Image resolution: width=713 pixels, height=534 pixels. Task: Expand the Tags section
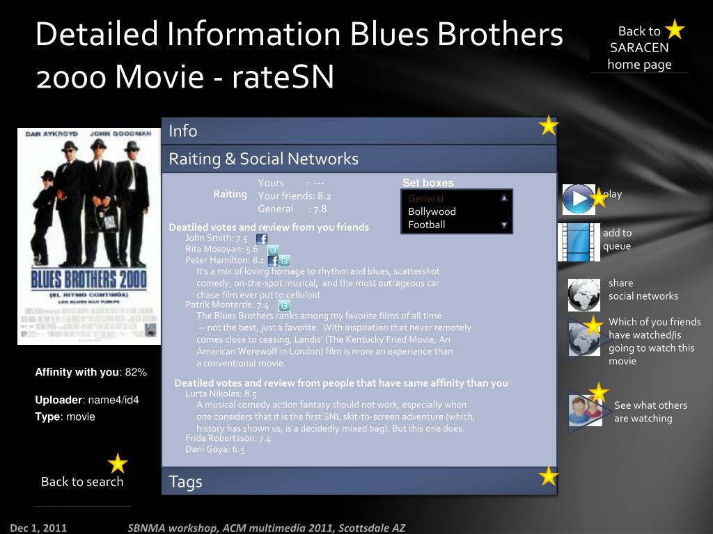pyautogui.click(x=359, y=481)
